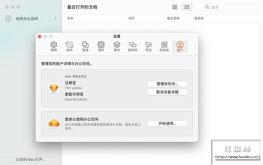Screen dimensions: 263x165
Task: Sort documents by 最近更新 column
Action: (173, 18)
